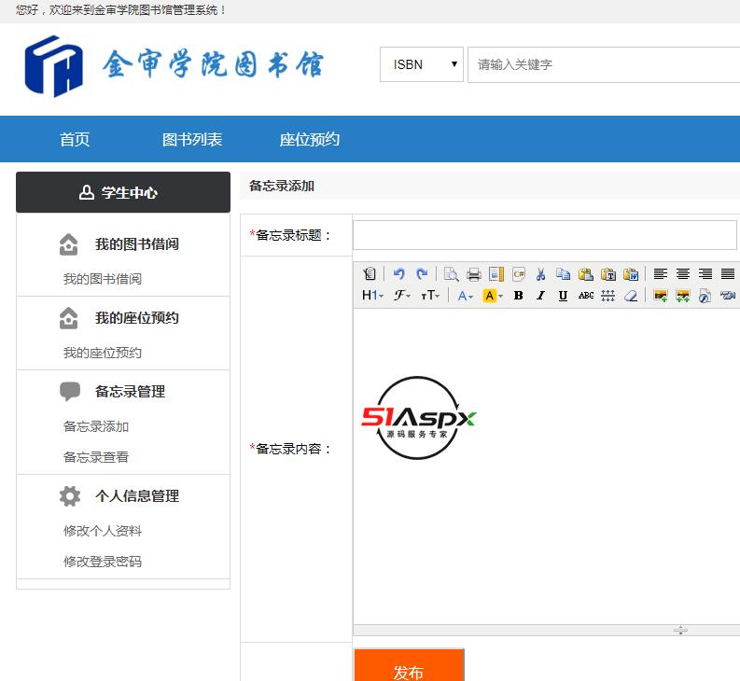Open the ISBN search type dropdown
The height and width of the screenshot is (681, 740).
click(422, 64)
